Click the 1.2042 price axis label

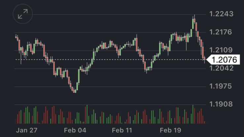[x=222, y=68]
